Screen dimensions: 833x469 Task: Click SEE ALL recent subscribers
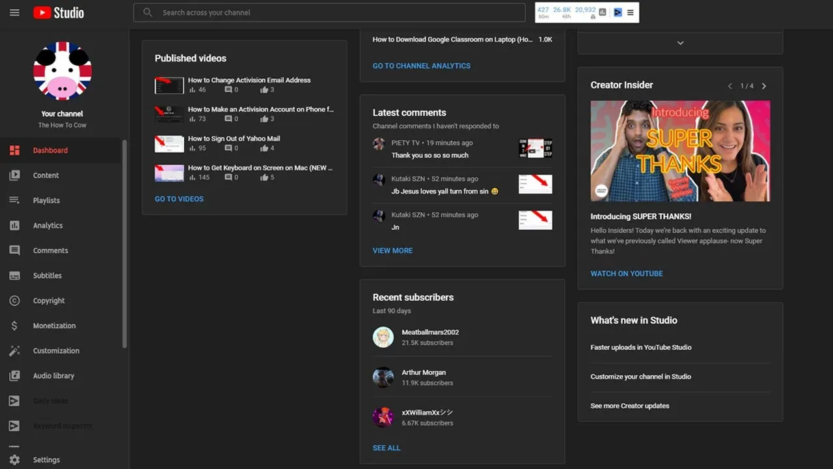coord(386,448)
